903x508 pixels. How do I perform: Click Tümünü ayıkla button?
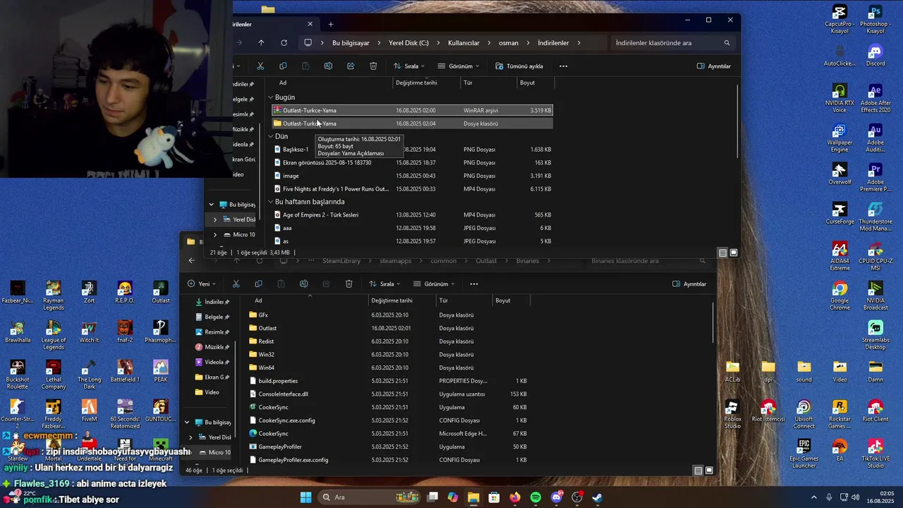[x=519, y=66]
